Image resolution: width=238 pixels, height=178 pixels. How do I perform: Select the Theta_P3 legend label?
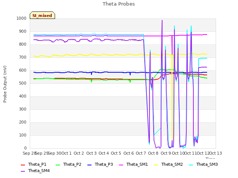(x=104, y=164)
